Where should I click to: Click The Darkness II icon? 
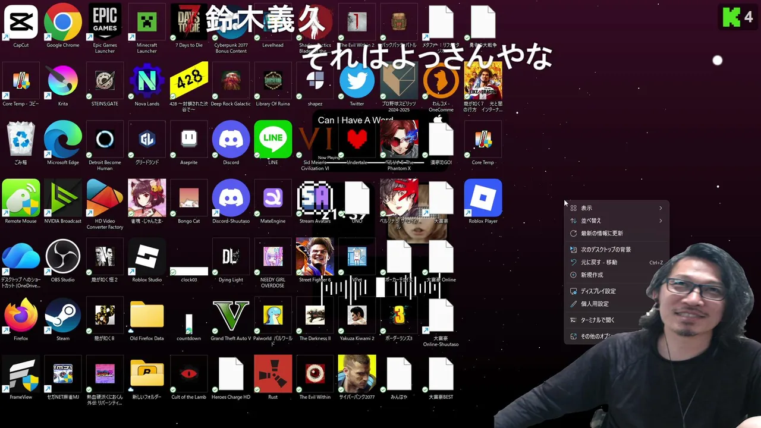point(315,316)
